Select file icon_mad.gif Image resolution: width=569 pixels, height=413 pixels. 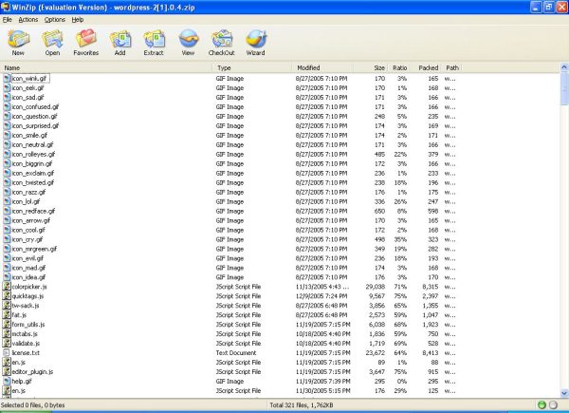28,268
